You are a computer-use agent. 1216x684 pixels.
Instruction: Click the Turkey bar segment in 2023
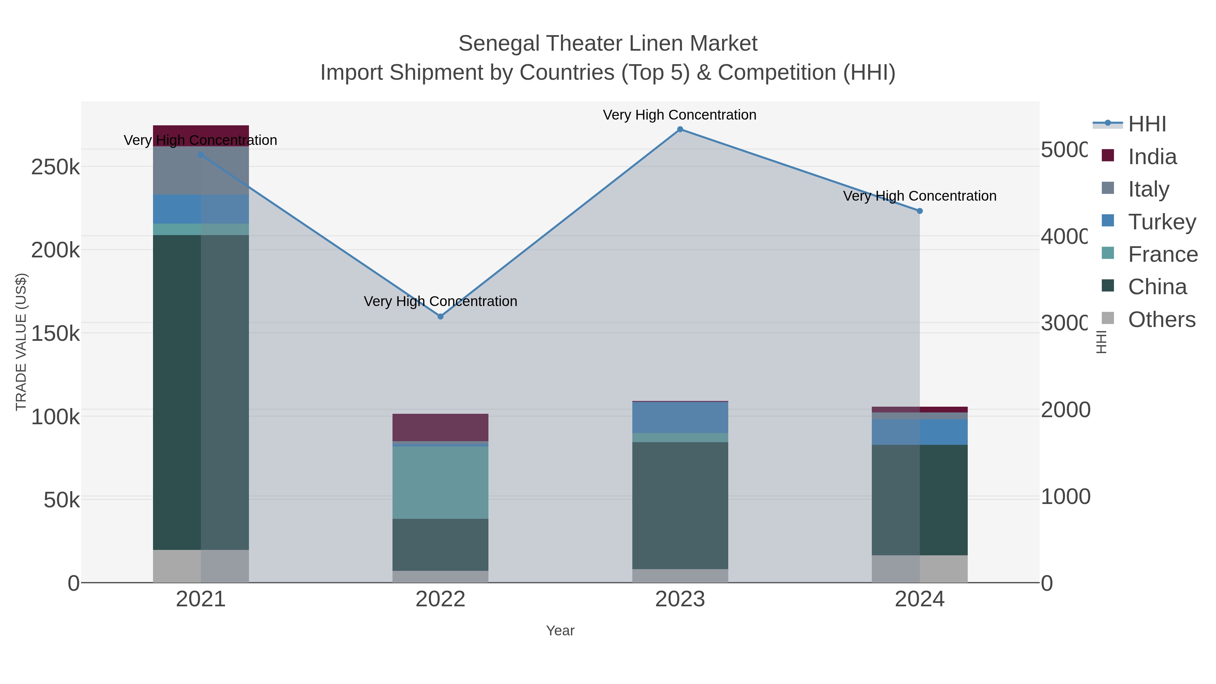click(680, 418)
